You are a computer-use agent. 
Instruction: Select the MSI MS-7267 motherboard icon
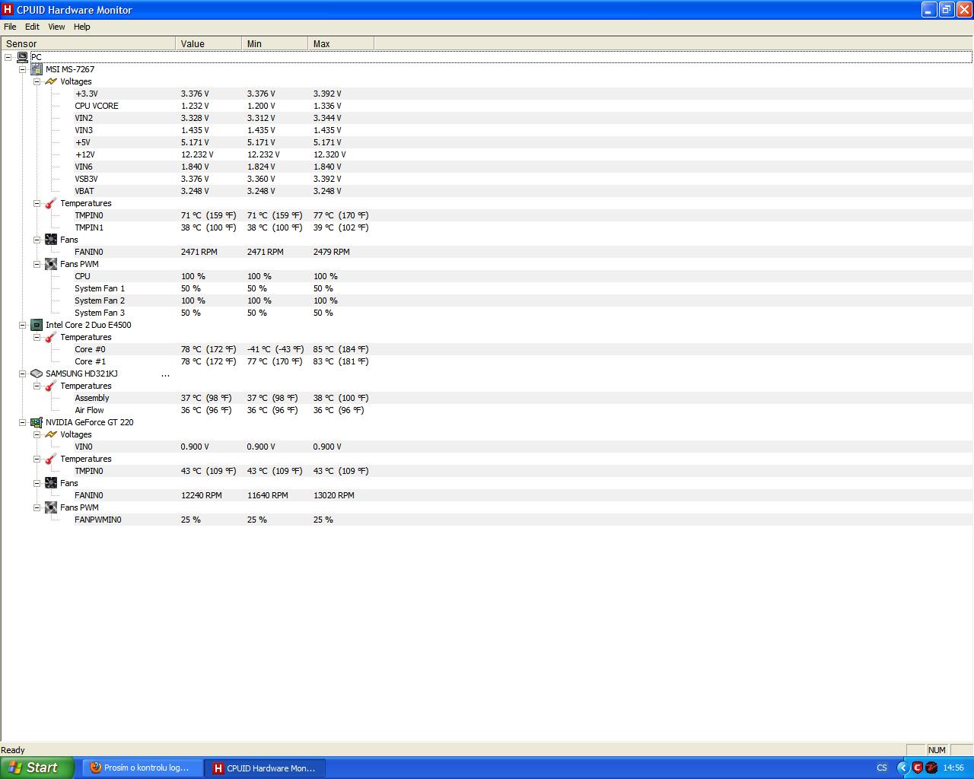[37, 69]
